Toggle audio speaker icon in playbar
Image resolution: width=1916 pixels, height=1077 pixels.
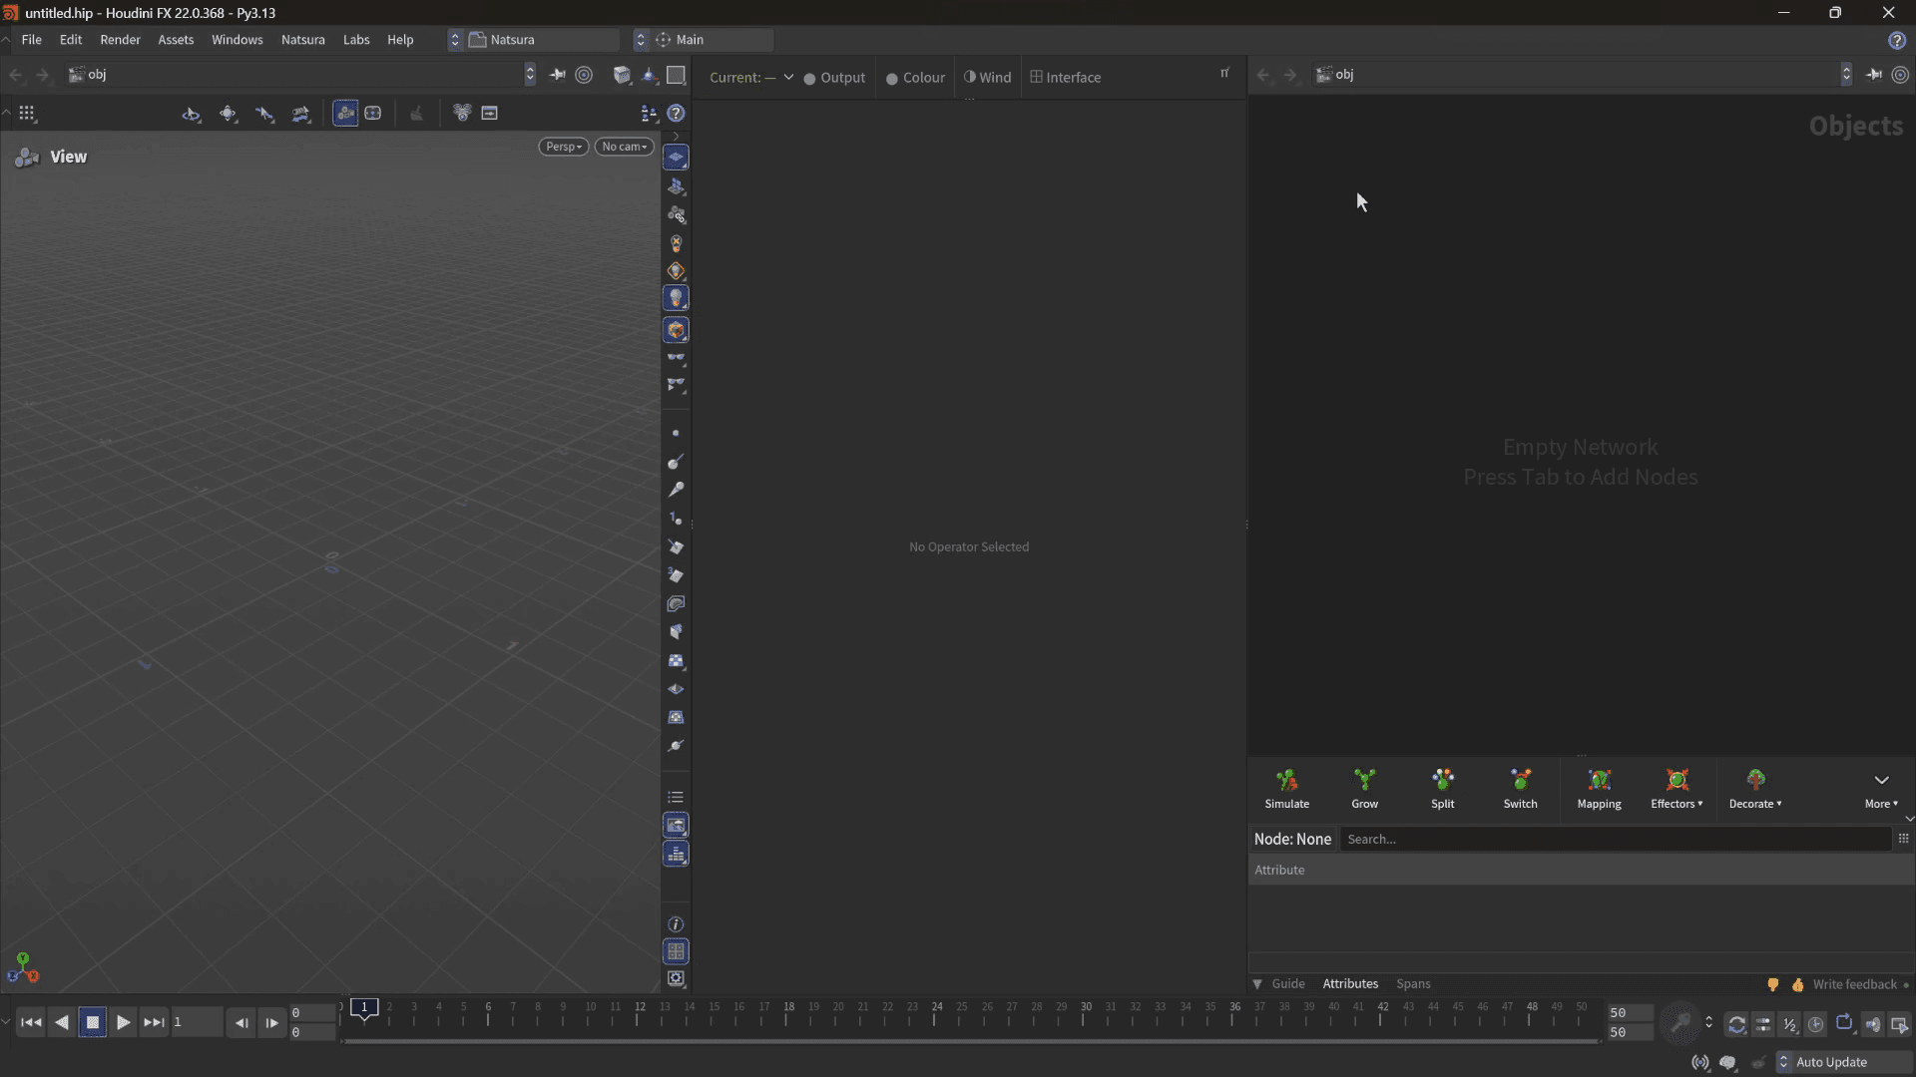click(1873, 1024)
